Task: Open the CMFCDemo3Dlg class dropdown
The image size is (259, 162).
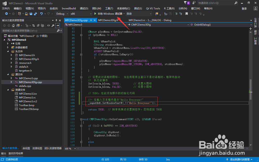Action: [158, 25]
